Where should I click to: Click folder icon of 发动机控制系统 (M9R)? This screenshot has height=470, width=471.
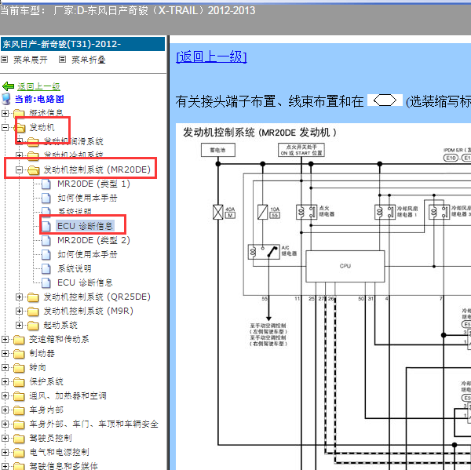33,312
